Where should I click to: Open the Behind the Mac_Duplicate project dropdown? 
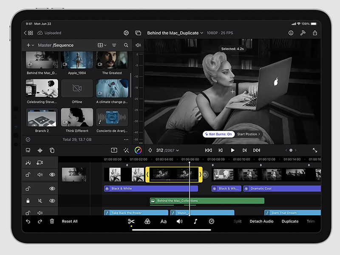pos(175,33)
